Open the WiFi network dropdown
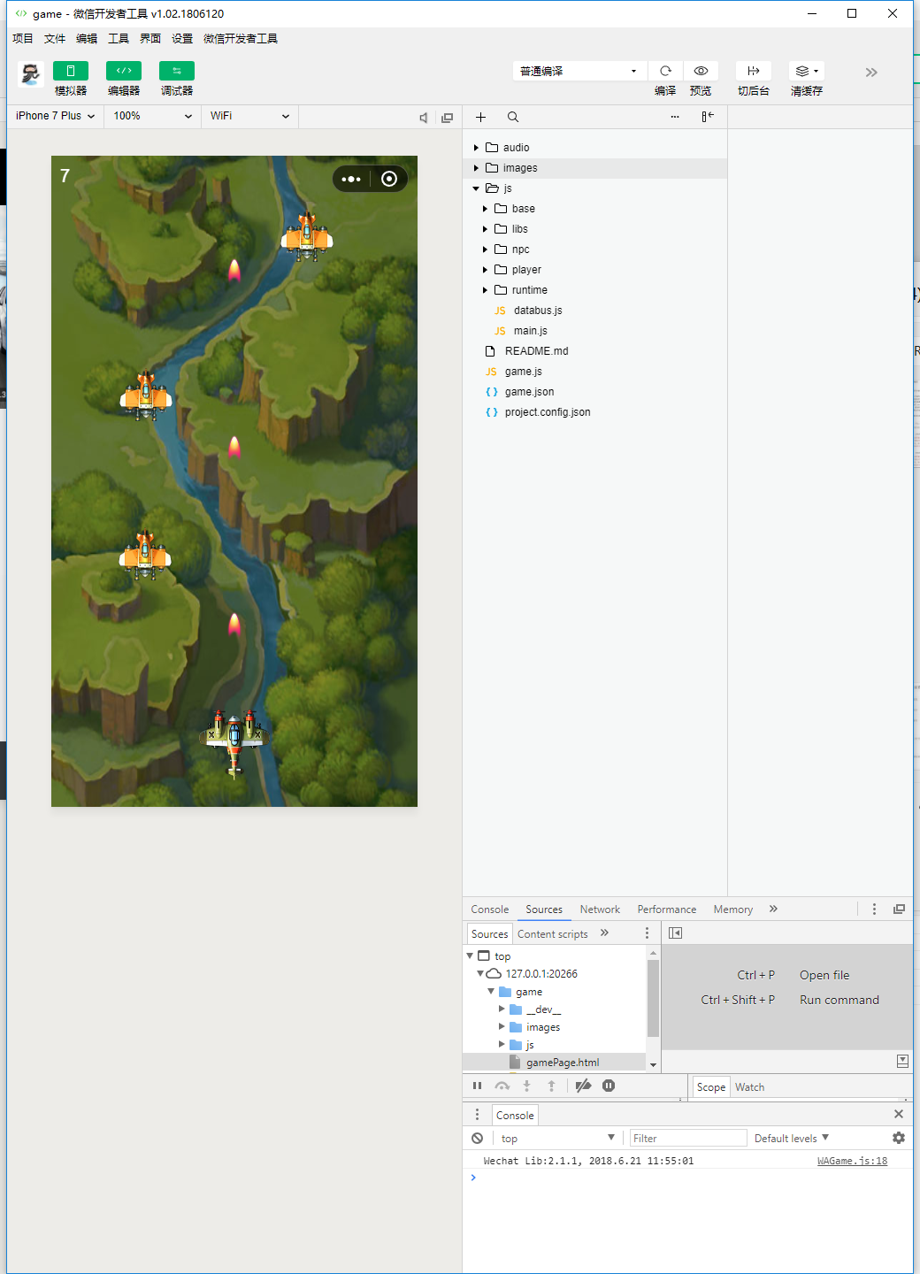920x1274 pixels. click(x=249, y=116)
